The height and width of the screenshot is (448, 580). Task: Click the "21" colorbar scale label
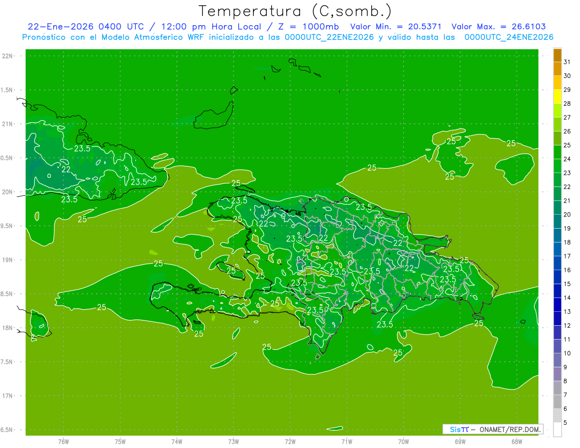(567, 201)
